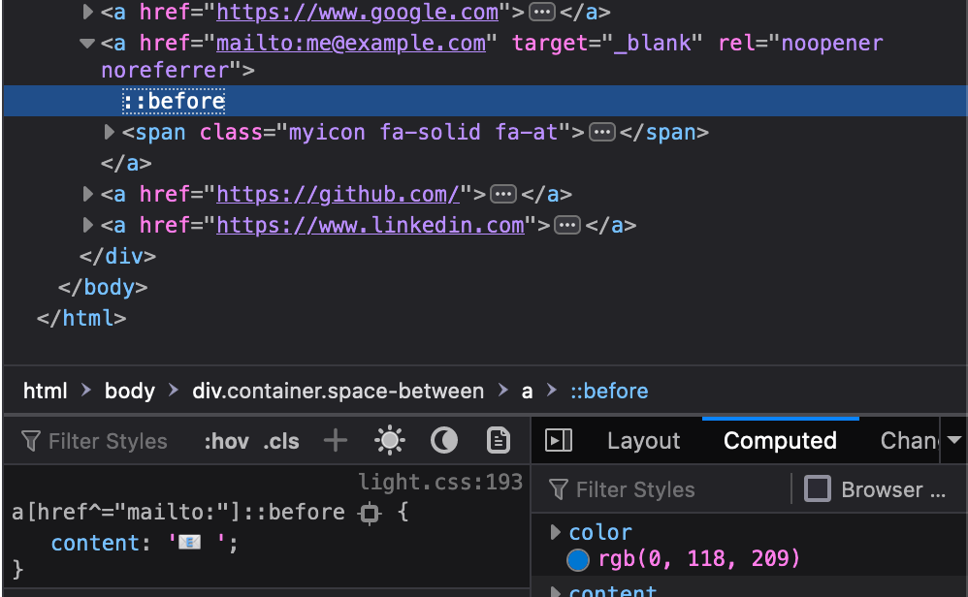Select div.container.space-between breadcrumb
The image size is (968, 597).
338,391
